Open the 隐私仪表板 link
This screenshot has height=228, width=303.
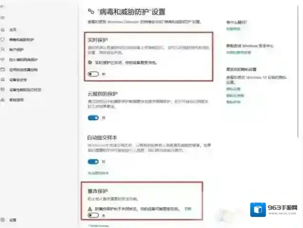click(x=235, y=96)
